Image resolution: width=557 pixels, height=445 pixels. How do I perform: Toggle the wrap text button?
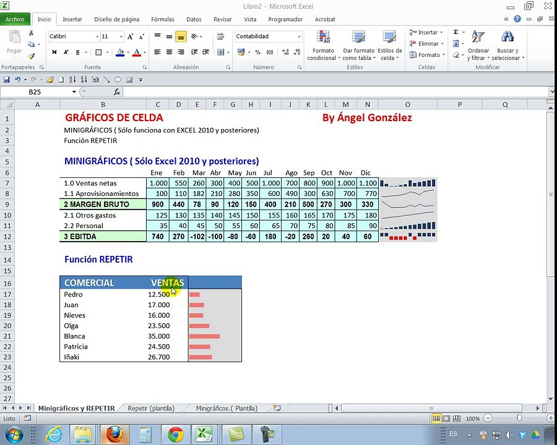[220, 36]
